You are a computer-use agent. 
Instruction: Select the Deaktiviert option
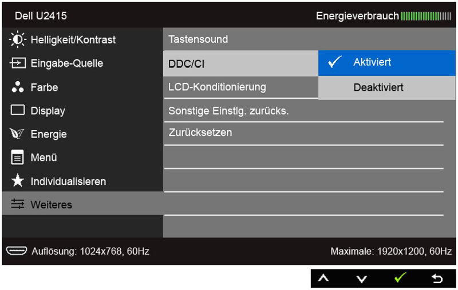(x=378, y=87)
